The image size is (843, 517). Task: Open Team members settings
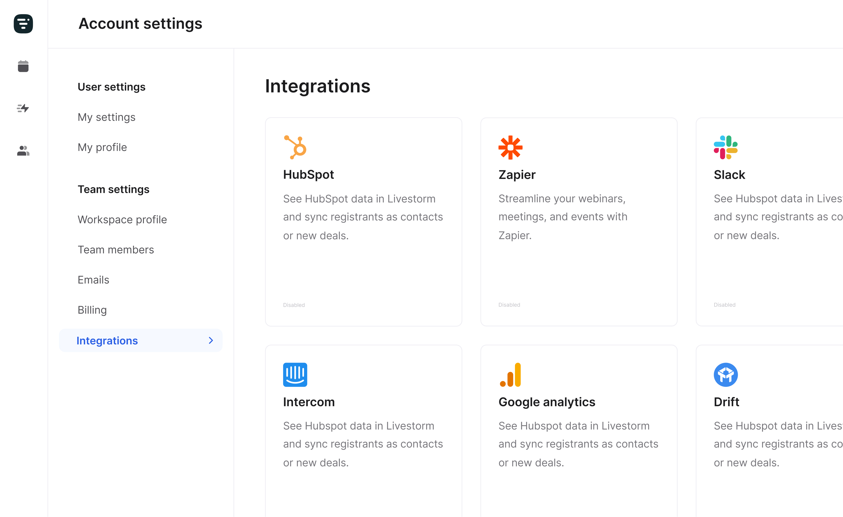[116, 250]
